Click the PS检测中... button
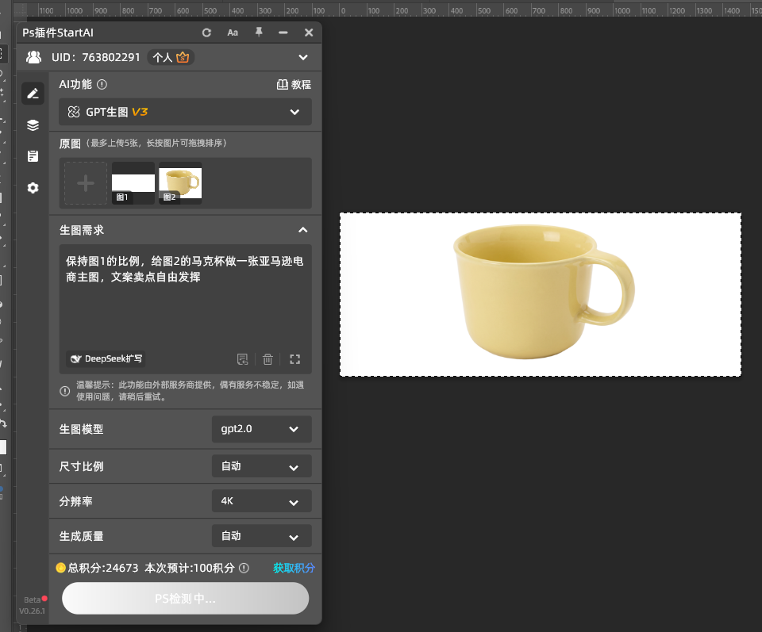Screen dimensions: 762x632 click(185, 599)
